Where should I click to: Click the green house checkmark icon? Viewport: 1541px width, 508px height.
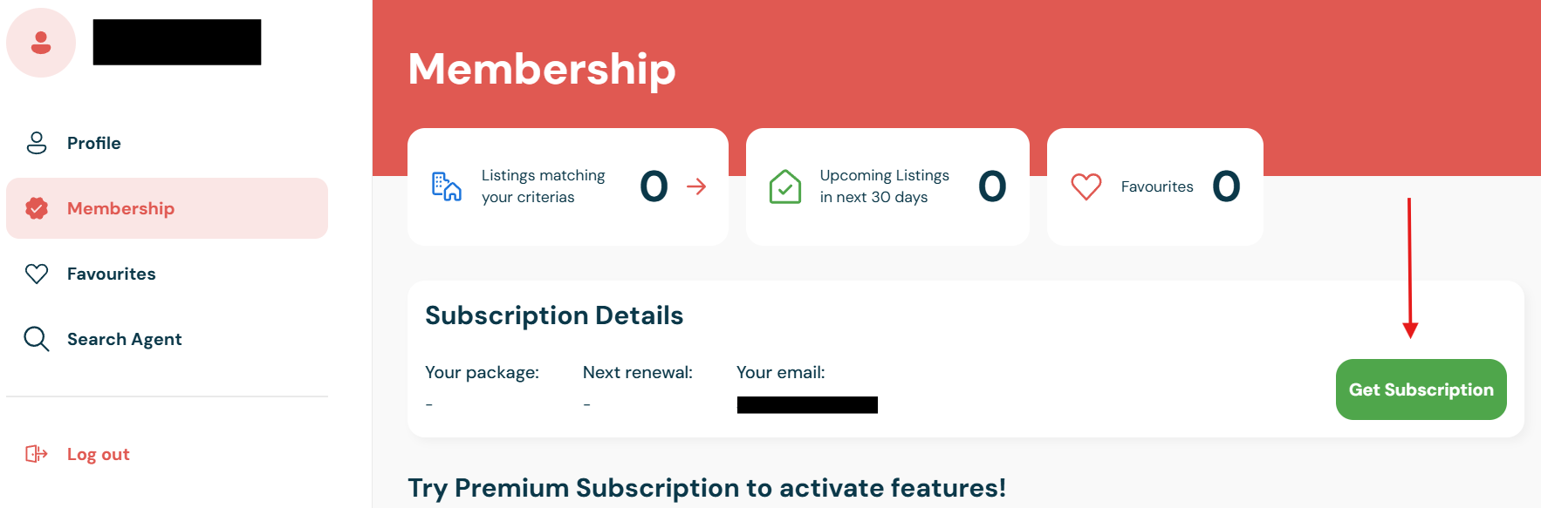tap(785, 186)
